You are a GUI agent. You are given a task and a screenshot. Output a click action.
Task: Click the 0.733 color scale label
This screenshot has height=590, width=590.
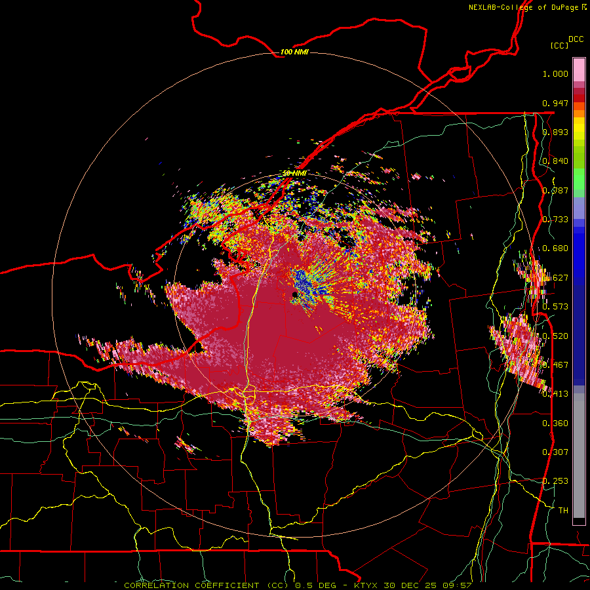[555, 220]
